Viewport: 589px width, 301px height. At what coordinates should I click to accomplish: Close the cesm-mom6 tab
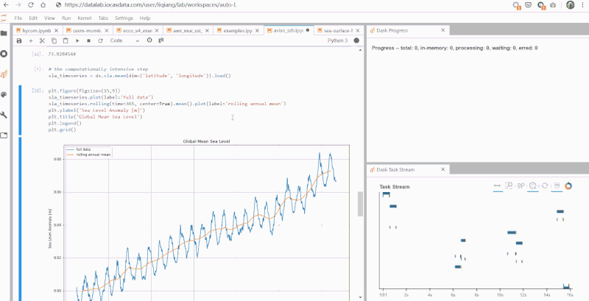(107, 30)
